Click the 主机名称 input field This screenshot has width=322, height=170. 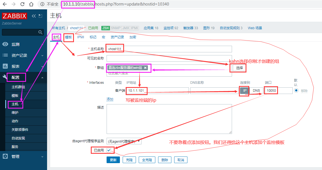(169, 49)
